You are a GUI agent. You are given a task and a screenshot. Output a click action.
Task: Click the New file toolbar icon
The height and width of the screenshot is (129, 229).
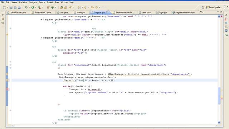point(5,7)
